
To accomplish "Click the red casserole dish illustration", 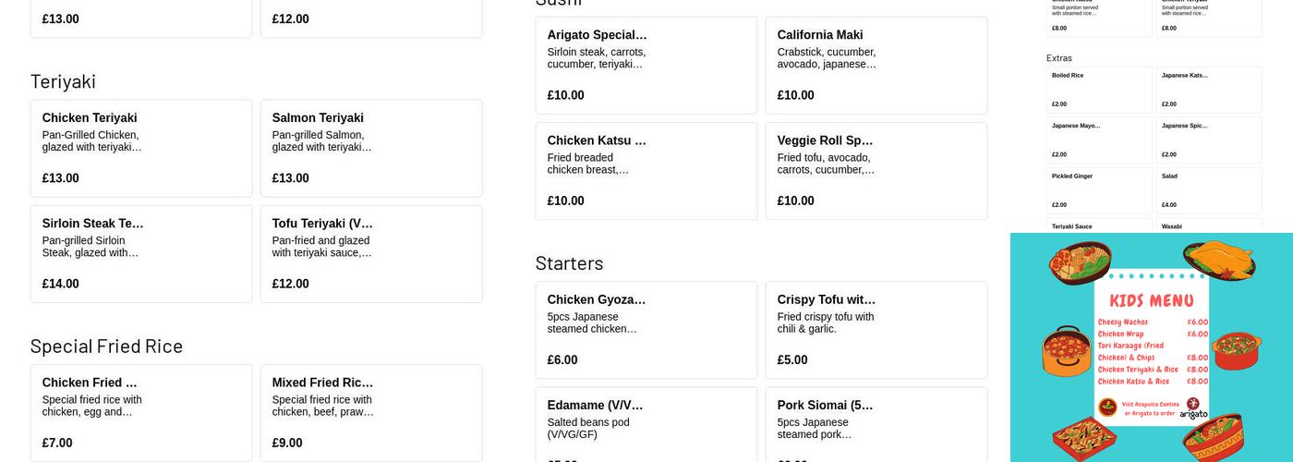I will coord(1237,349).
